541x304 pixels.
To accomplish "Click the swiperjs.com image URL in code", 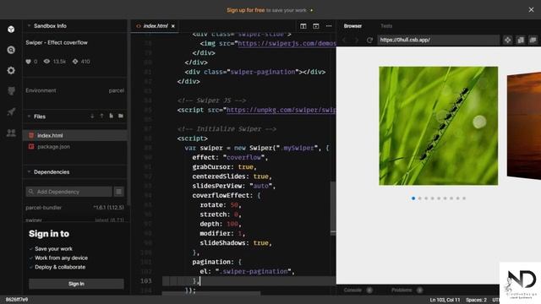I will click(x=287, y=43).
